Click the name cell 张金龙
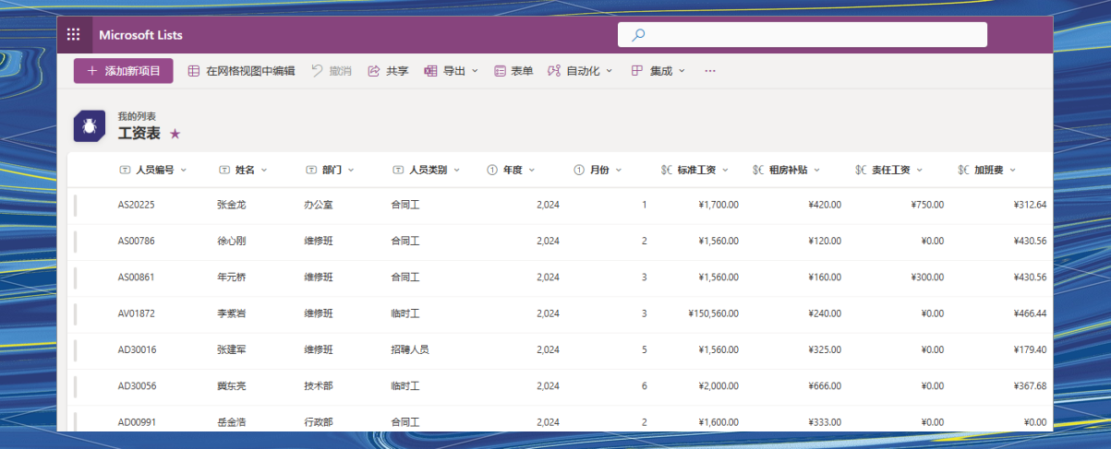Viewport: 1111px width, 449px height. pyautogui.click(x=232, y=205)
